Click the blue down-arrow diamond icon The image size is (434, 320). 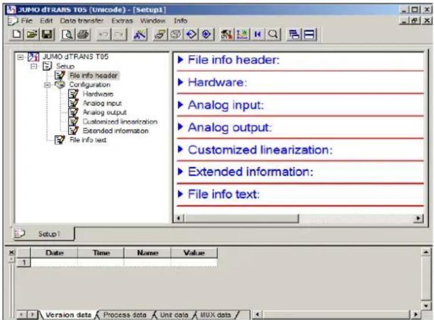pyautogui.click(x=206, y=34)
